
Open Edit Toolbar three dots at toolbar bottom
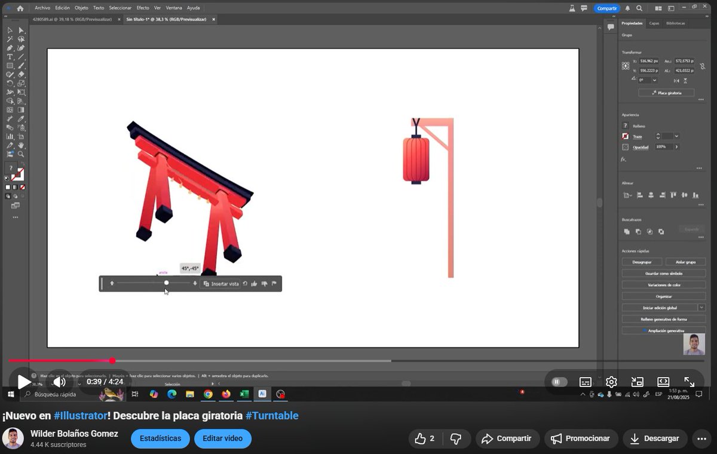pos(16,217)
